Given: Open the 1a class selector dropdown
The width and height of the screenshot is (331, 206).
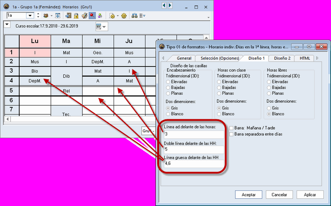Looking at the screenshot, I should coord(30,16).
